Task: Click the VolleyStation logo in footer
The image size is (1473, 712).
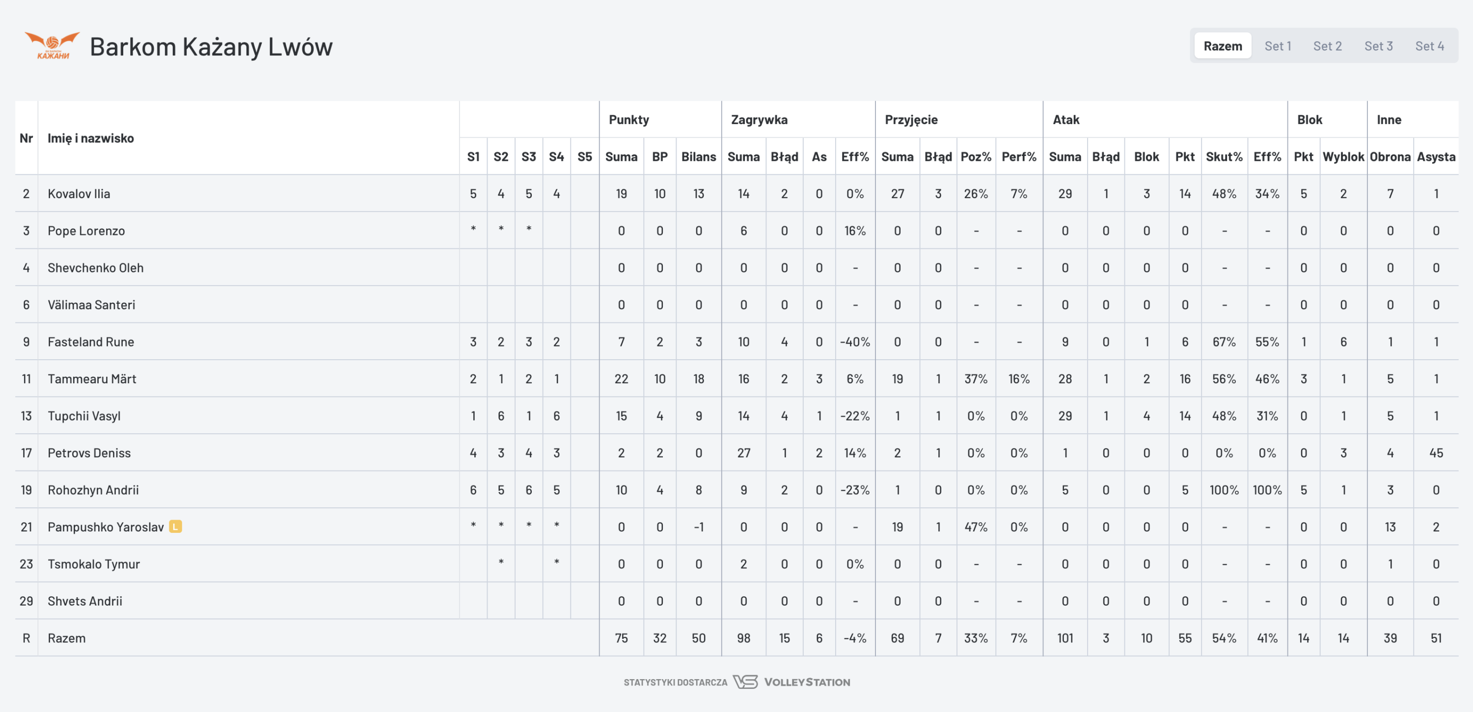Action: pyautogui.click(x=793, y=682)
